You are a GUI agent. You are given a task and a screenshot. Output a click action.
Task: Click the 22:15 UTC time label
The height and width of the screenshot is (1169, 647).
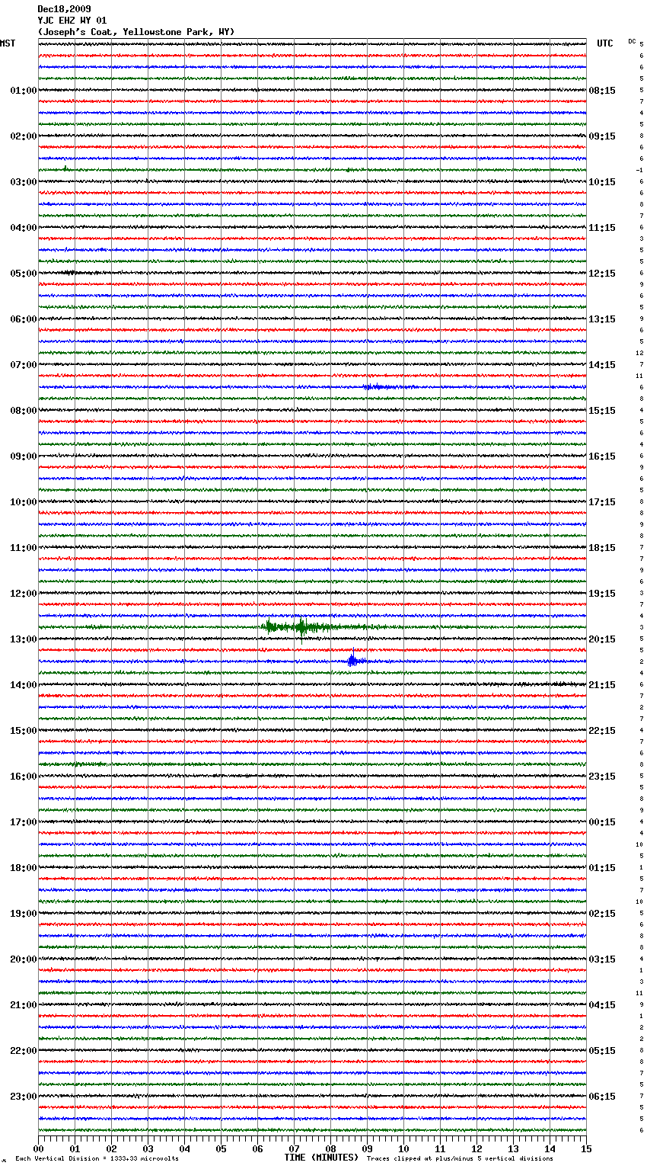(602, 731)
